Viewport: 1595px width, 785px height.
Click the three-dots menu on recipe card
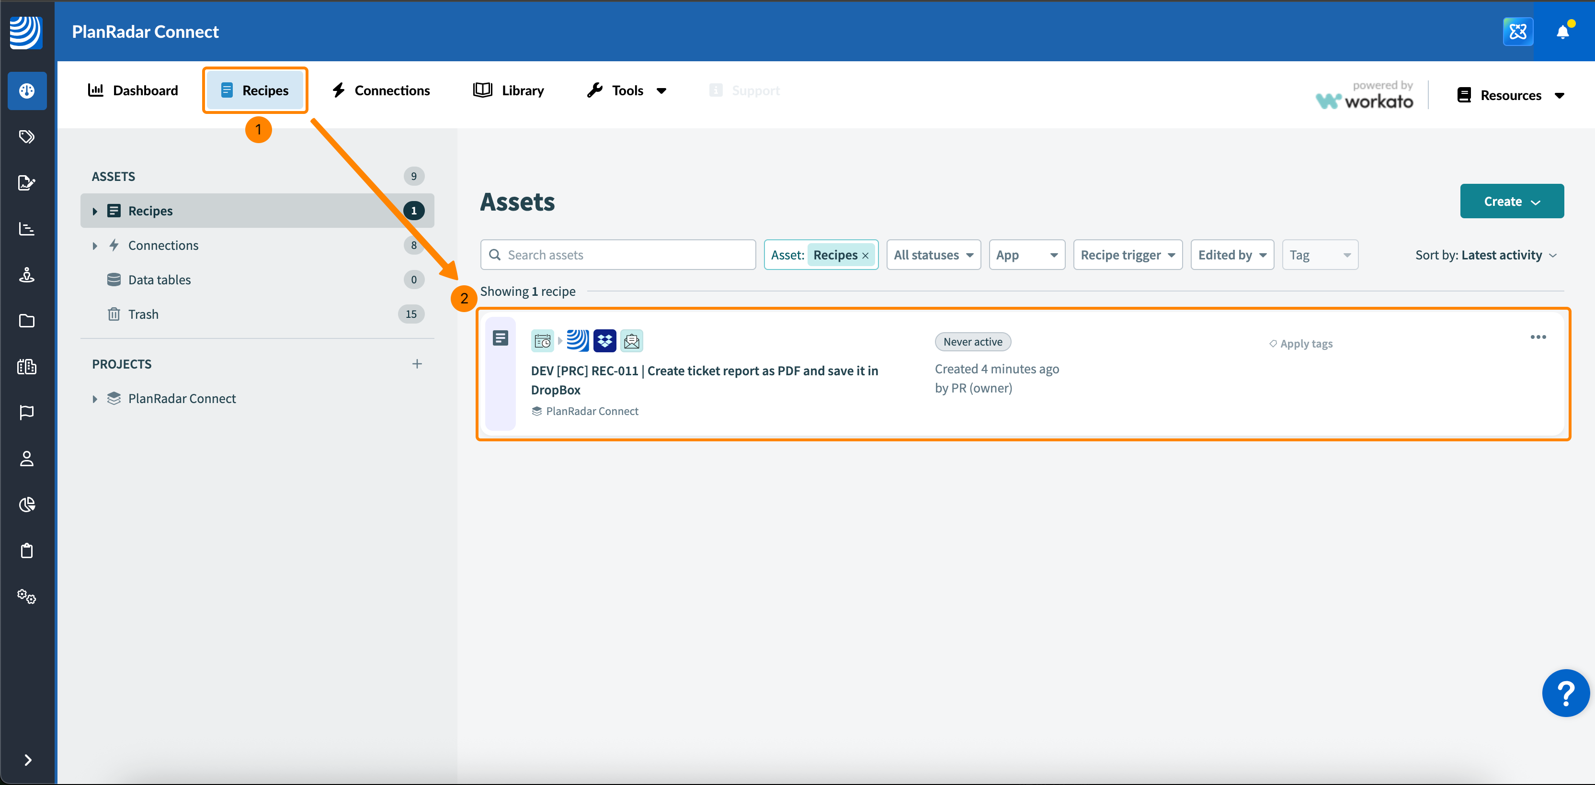pos(1538,337)
